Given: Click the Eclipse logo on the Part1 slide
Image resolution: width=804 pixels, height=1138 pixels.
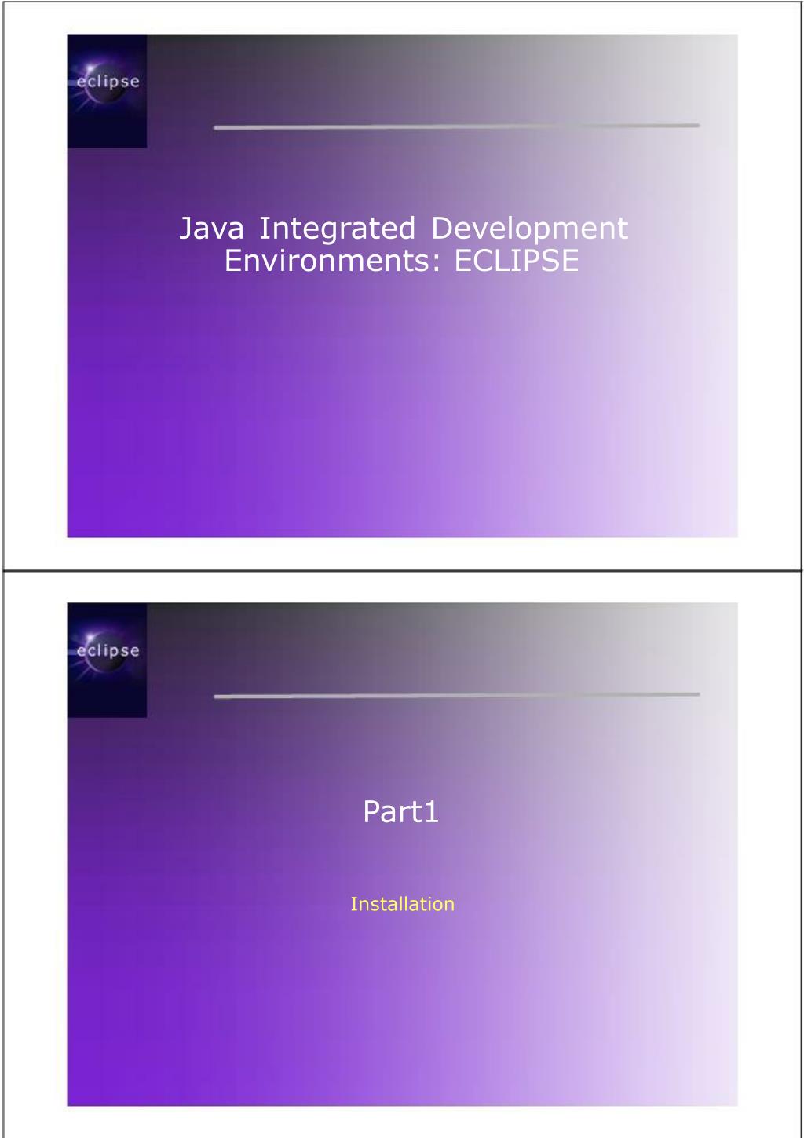Looking at the screenshot, I should pos(107,660).
